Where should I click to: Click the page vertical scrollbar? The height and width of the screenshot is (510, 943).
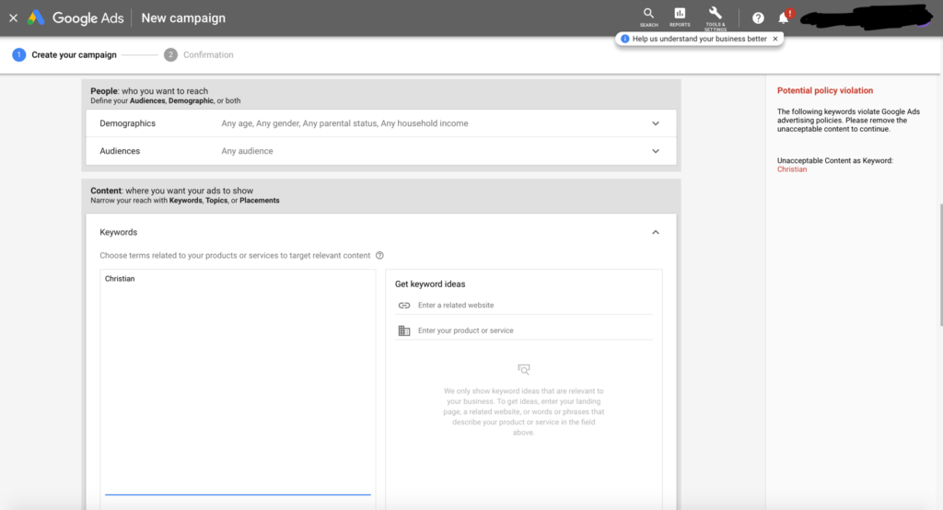(940, 264)
